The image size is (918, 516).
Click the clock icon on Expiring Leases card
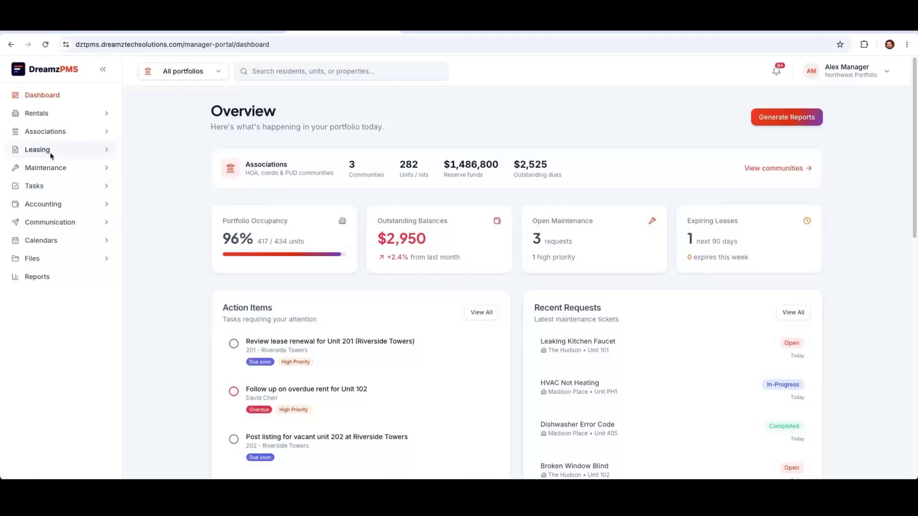pyautogui.click(x=807, y=221)
